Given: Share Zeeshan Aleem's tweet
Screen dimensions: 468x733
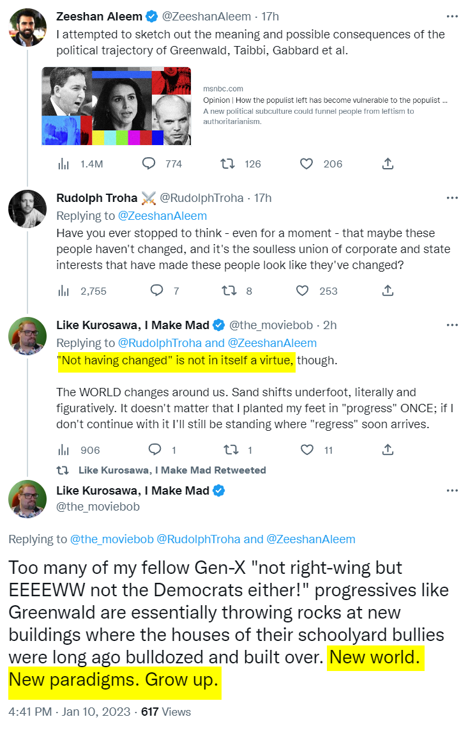Looking at the screenshot, I should (387, 164).
